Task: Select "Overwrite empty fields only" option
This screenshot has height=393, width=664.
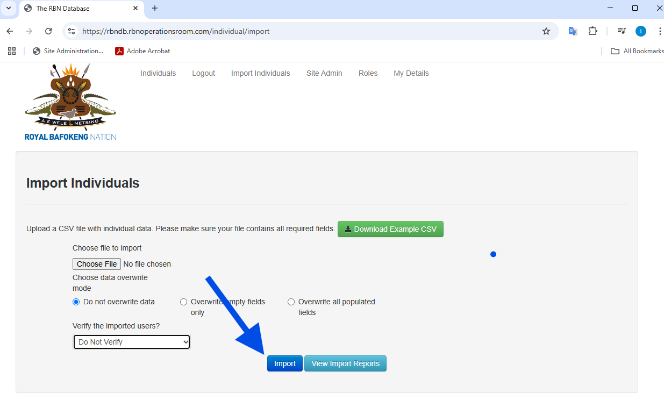Action: [x=184, y=302]
